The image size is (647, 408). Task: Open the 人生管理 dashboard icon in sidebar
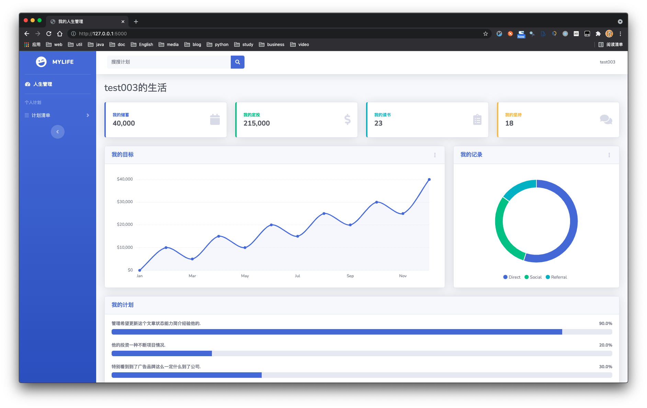tap(28, 84)
